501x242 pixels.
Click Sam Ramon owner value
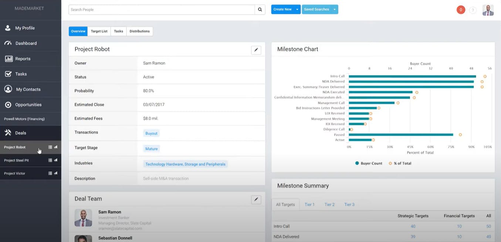pyautogui.click(x=154, y=63)
